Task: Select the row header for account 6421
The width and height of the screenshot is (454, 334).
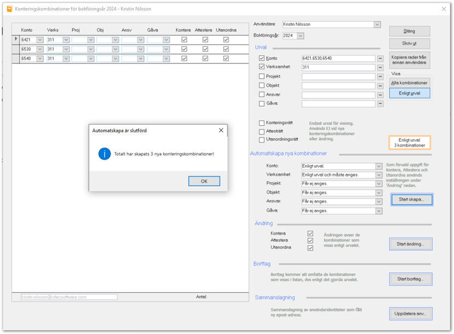Action: tap(16, 40)
